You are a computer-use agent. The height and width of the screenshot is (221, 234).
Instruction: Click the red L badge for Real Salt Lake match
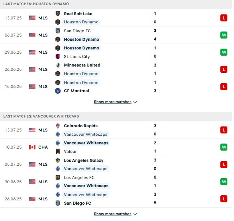pos(224,18)
